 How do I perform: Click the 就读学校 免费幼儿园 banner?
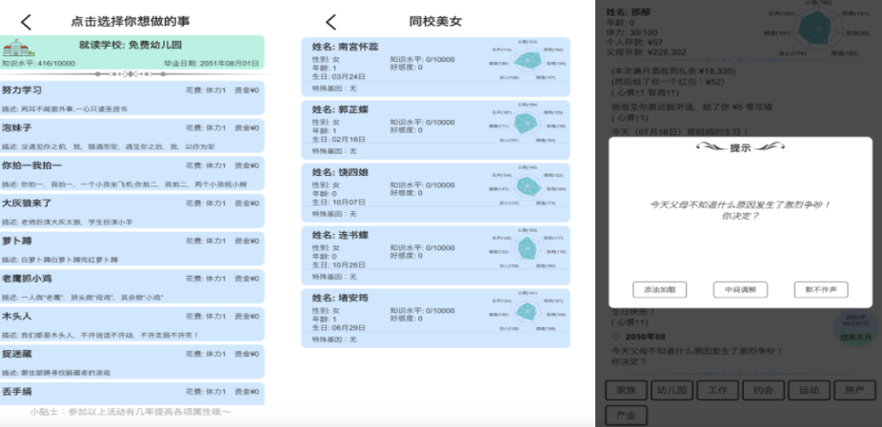point(131,52)
